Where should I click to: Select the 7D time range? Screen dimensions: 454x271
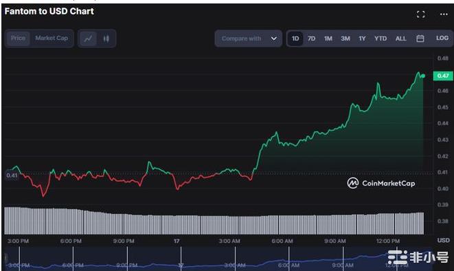(x=312, y=39)
